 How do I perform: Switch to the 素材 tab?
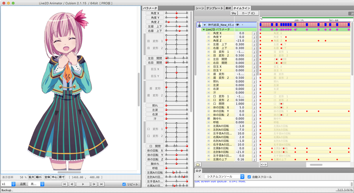click(x=228, y=8)
